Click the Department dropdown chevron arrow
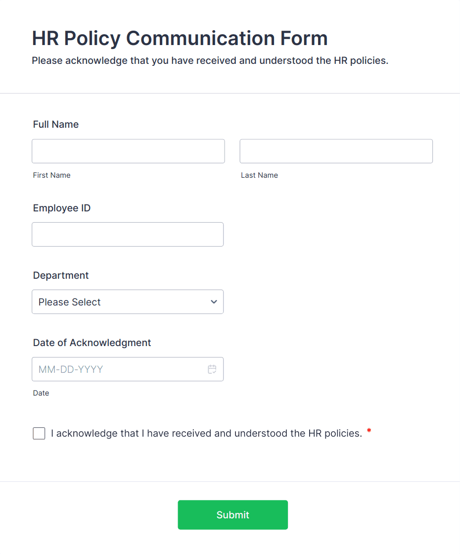460x554 pixels. [x=214, y=302]
